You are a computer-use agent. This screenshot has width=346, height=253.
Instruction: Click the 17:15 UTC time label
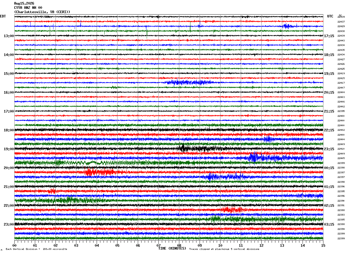(x=329, y=36)
